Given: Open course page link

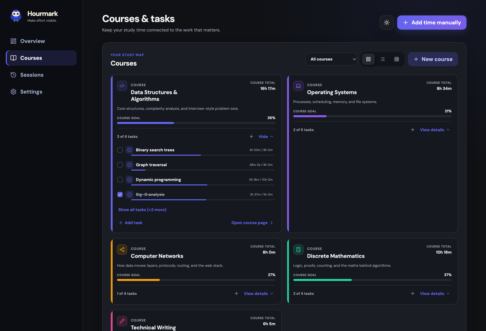Looking at the screenshot, I should (252, 223).
